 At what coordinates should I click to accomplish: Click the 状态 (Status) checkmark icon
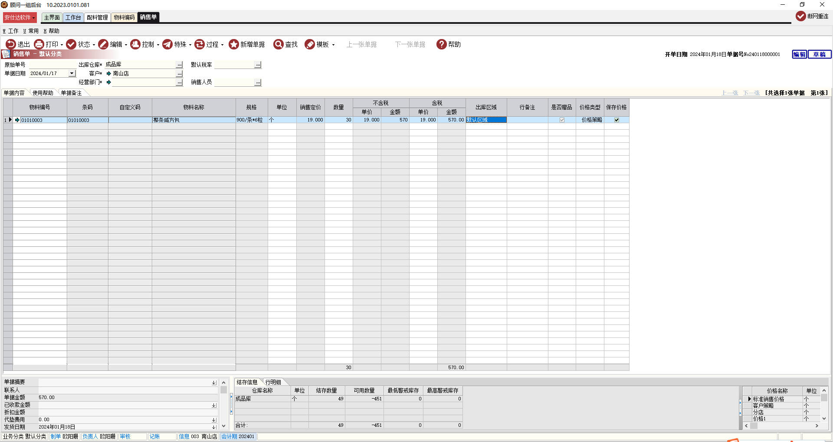coord(71,44)
